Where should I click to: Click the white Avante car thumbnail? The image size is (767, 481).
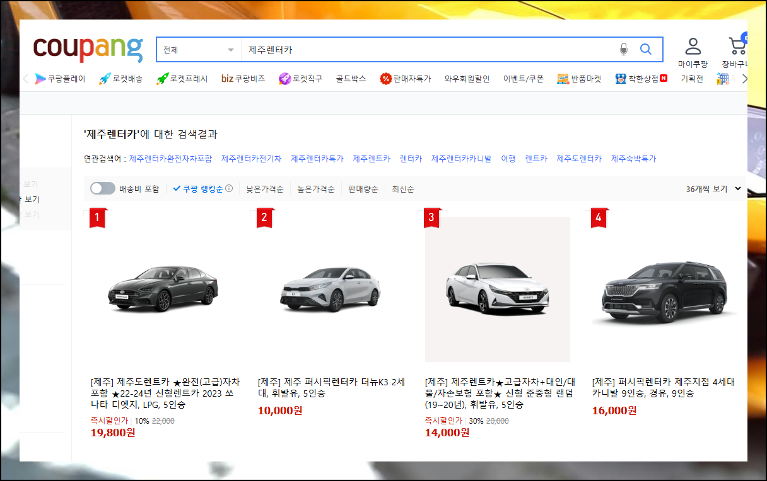click(x=497, y=290)
